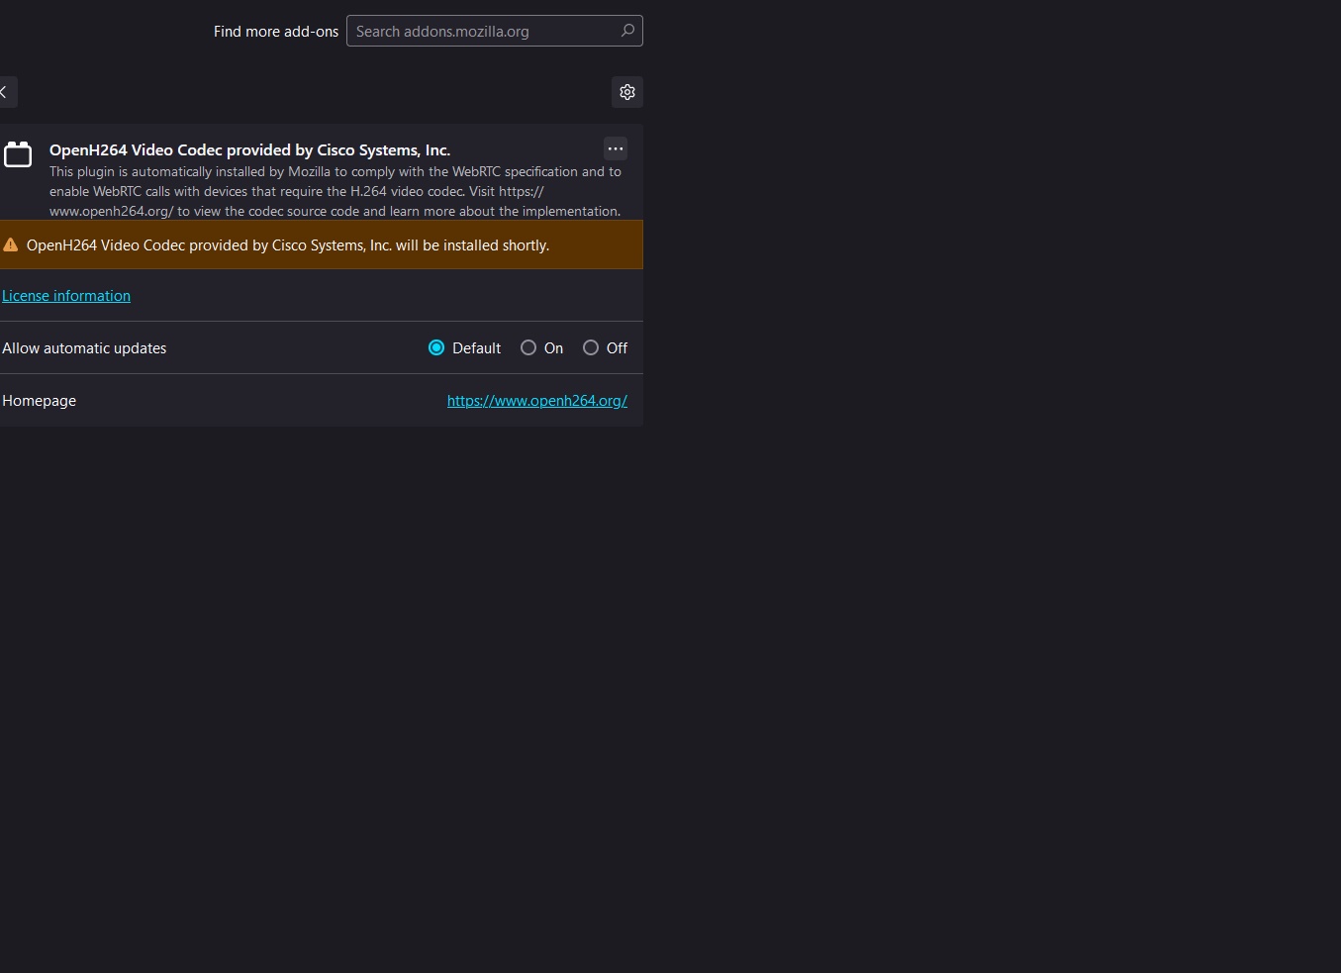Image resolution: width=1341 pixels, height=973 pixels.
Task: Click the Homepage row label
Action: (x=39, y=401)
